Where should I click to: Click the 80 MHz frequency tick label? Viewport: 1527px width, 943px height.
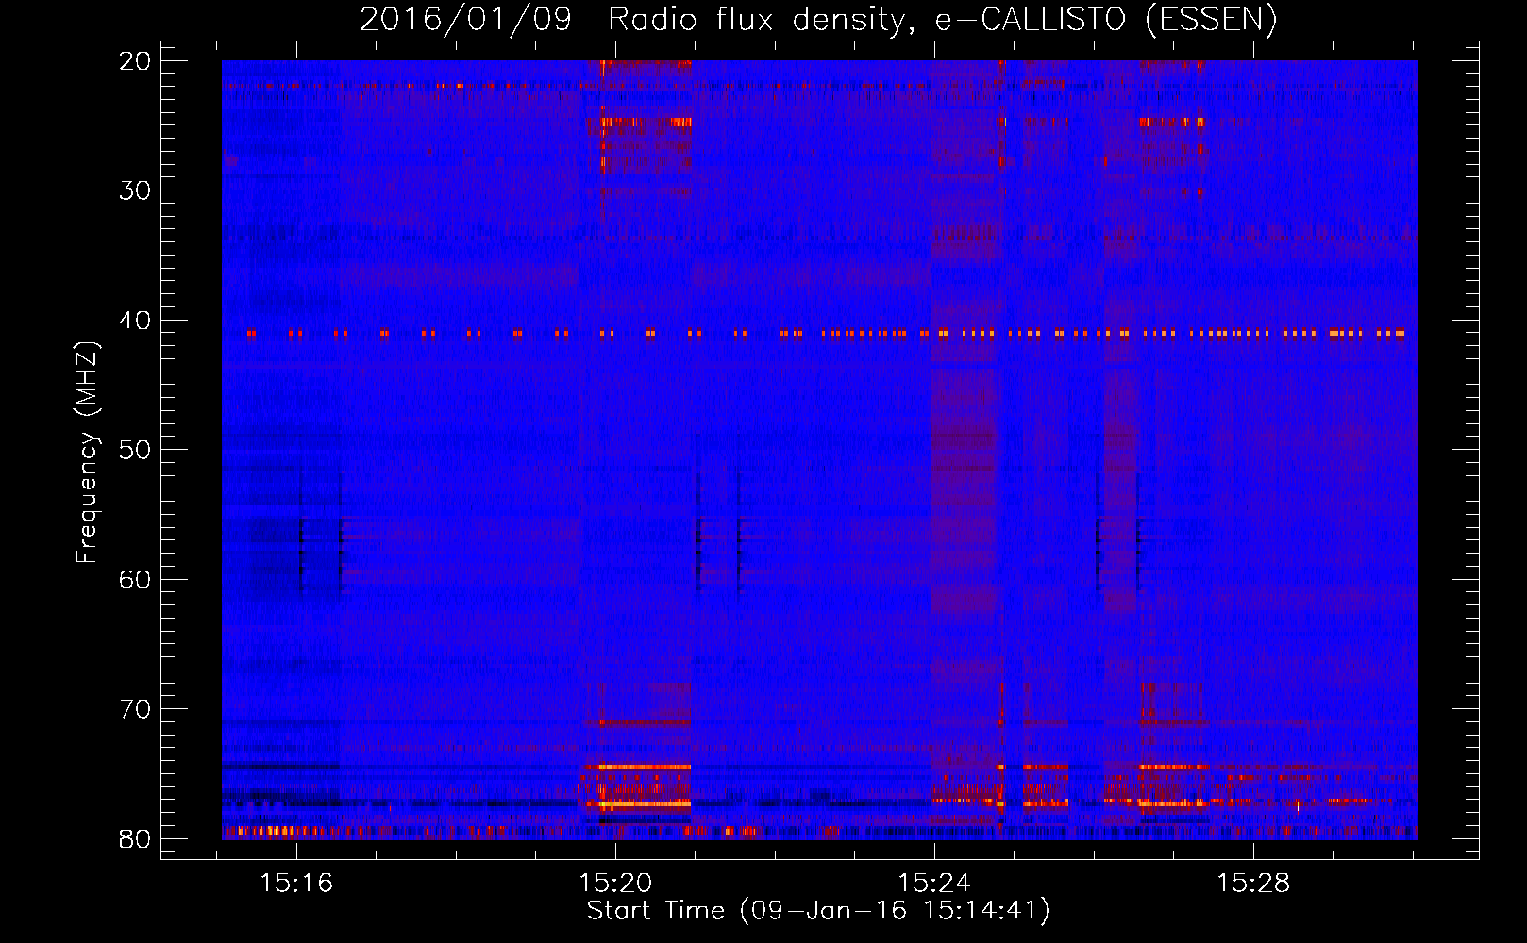135,838
